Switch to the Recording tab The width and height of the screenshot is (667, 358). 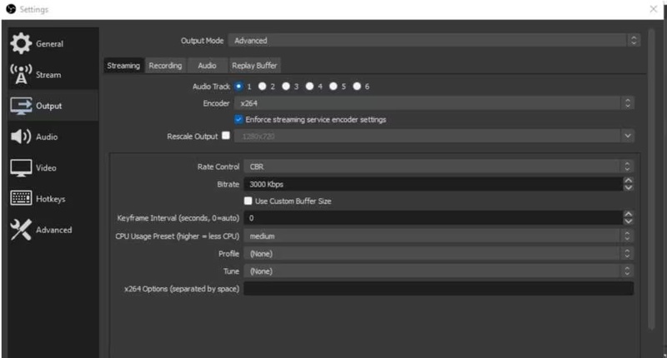pos(165,66)
